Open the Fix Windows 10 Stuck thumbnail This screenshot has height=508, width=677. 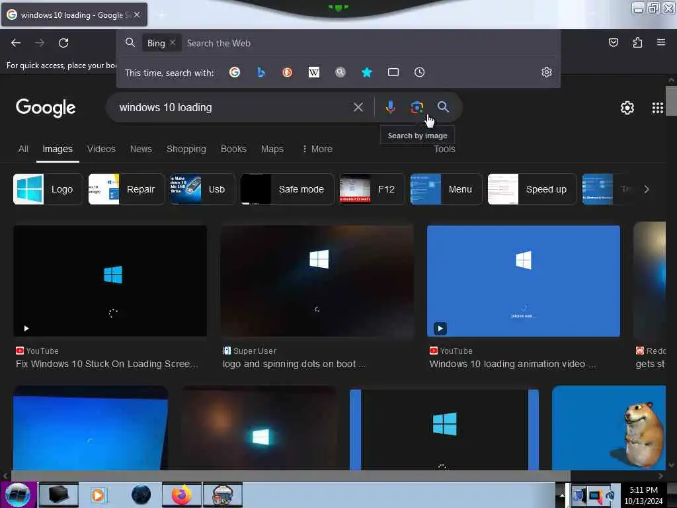click(110, 280)
